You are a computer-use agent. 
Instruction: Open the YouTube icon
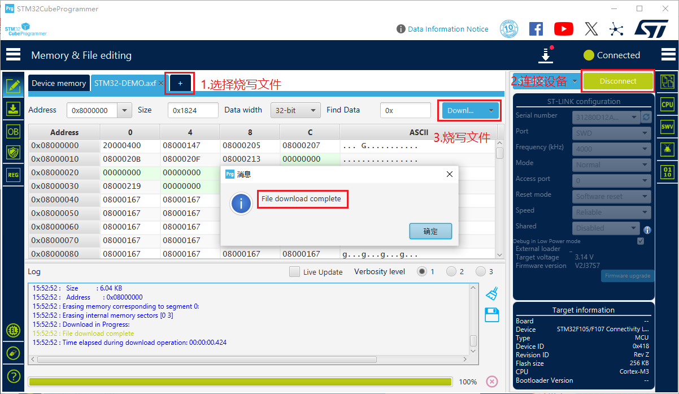[564, 29]
